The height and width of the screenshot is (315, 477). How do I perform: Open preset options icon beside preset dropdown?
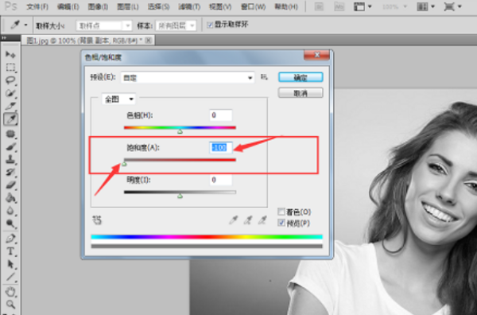click(x=264, y=77)
